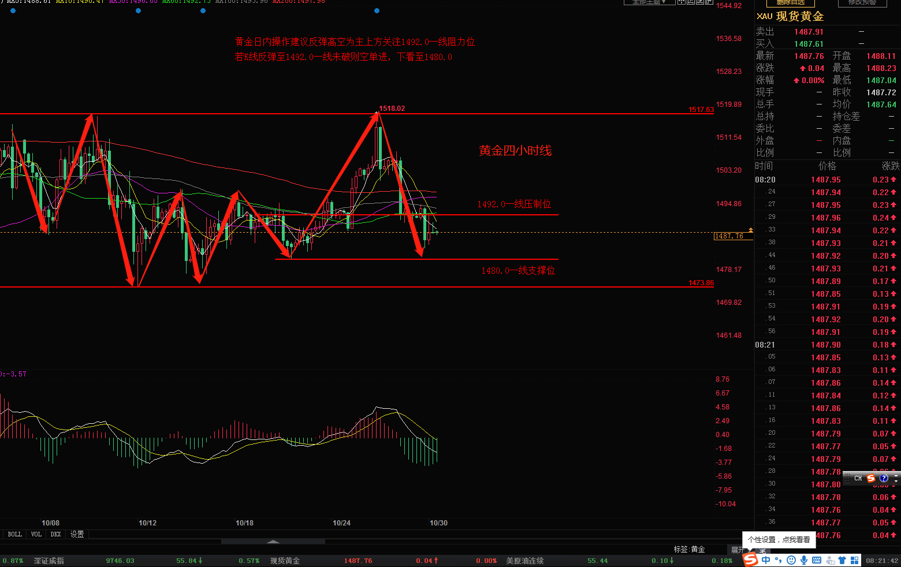Viewport: 901px width, 567px height.
Task: Select the 笔 tab beside 展开
Action: (762, 551)
